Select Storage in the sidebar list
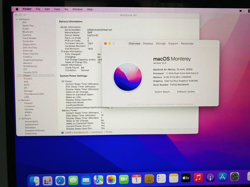This screenshot has width=250, height=187. (x=28, y=91)
